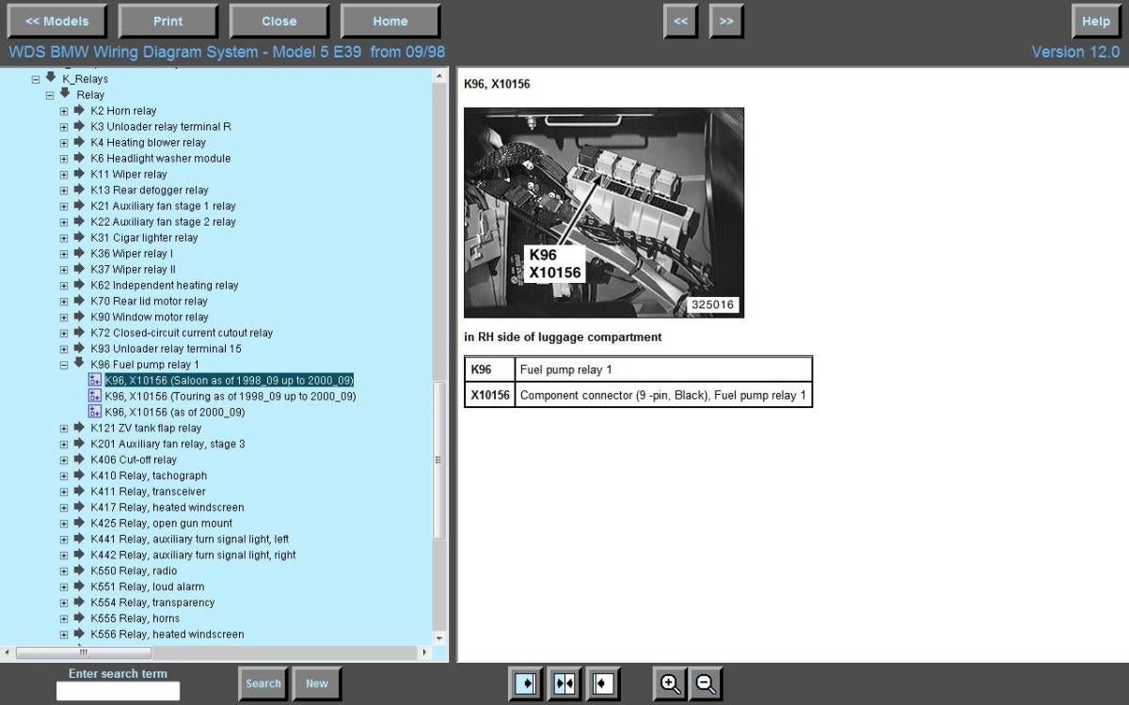Click the << Models button
This screenshot has width=1129, height=705.
[56, 21]
